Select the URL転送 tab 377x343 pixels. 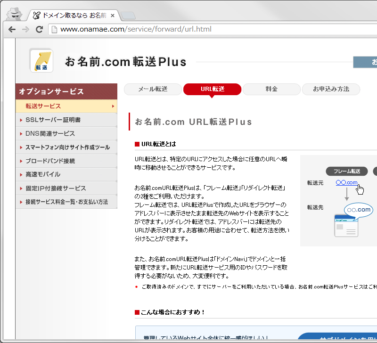tap(213, 89)
